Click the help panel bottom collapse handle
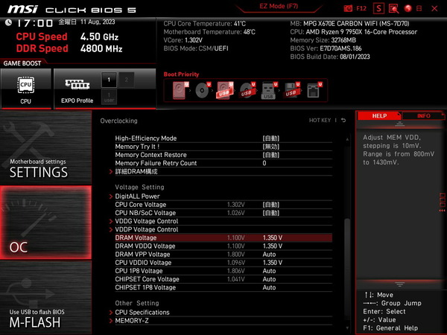Screen dimensions: 447x335 point(399,284)
